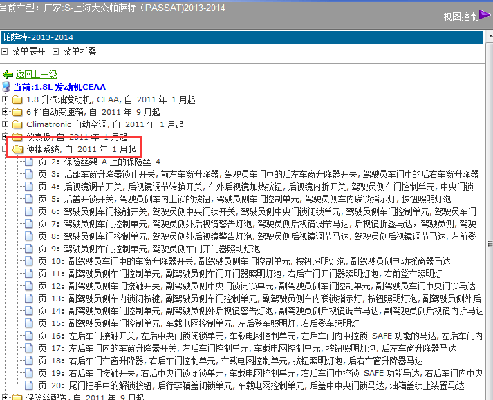Select 6 档自动变速箱 tree label
493x400 pixels.
(93, 112)
